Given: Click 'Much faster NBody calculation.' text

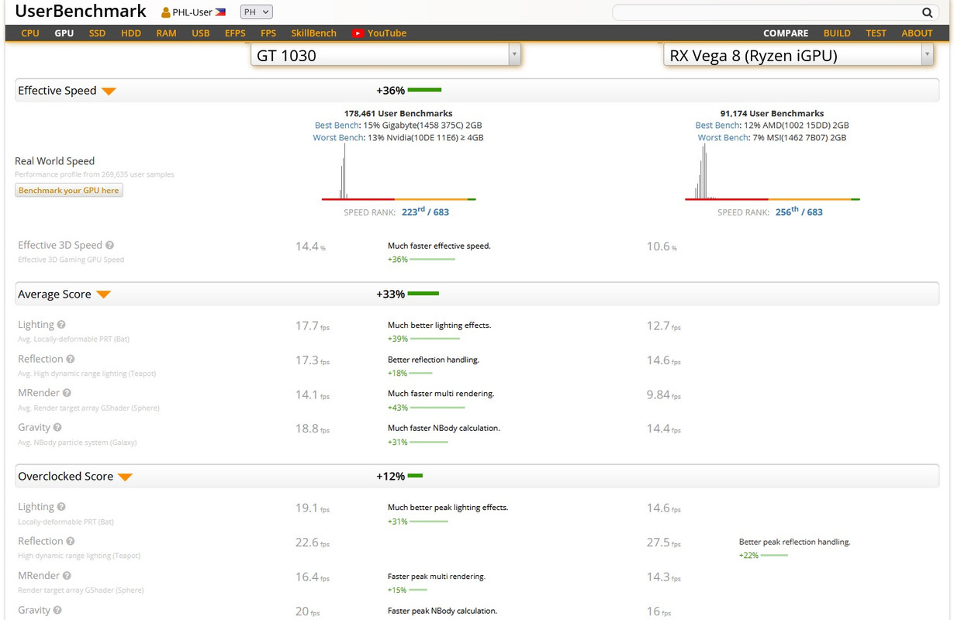Looking at the screenshot, I should click(444, 428).
